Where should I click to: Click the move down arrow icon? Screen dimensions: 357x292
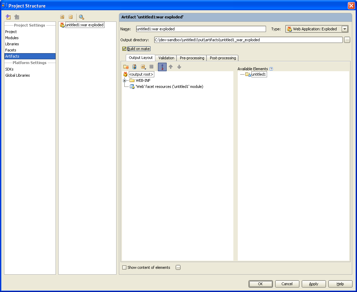[179, 67]
